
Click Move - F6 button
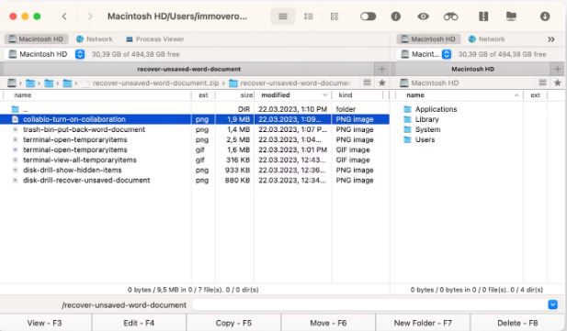[x=328, y=323]
